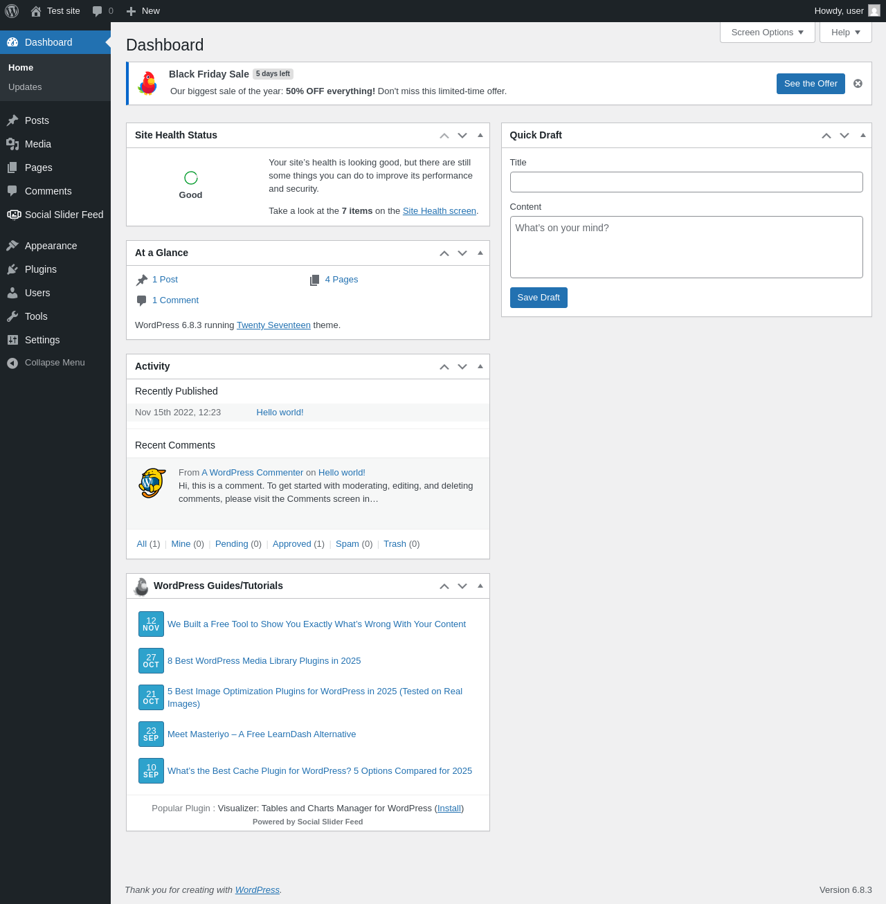Open the Screen Options dropdown

[x=768, y=33]
